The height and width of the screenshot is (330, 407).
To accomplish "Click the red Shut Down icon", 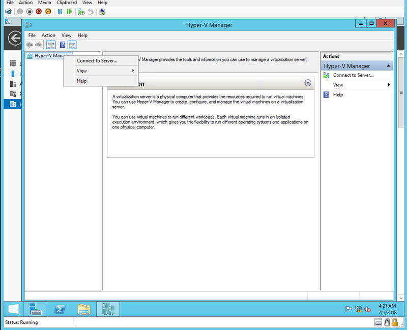I will click(39, 11).
